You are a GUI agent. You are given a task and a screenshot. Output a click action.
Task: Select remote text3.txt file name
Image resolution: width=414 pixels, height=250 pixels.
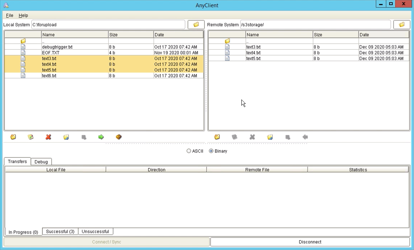[x=253, y=47]
